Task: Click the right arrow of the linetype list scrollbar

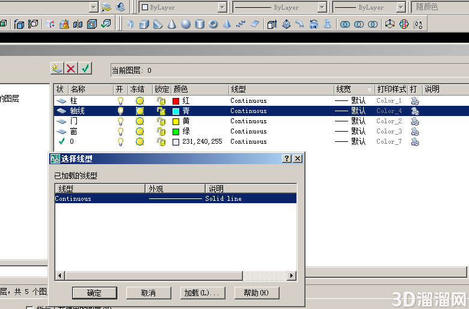Action: click(292, 275)
